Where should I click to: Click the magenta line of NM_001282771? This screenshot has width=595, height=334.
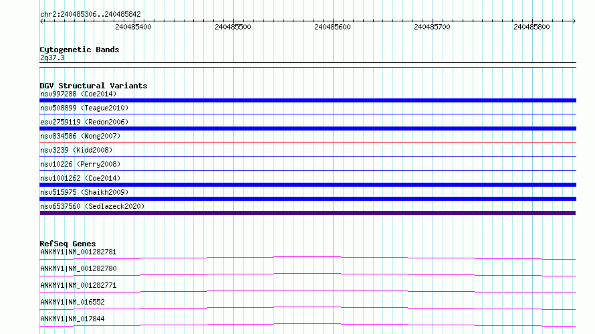click(308, 291)
